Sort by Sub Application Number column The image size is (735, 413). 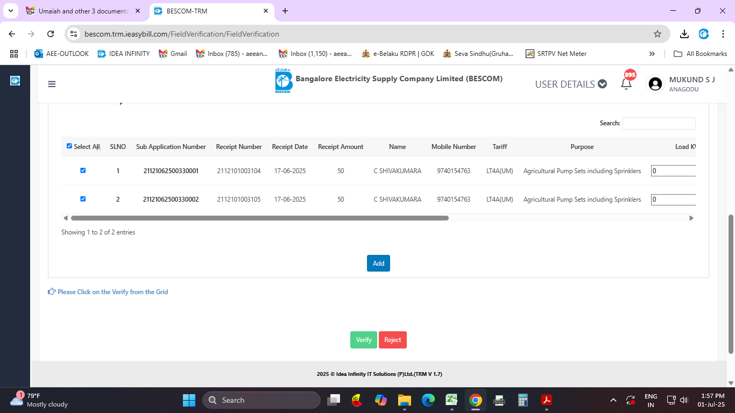click(171, 147)
